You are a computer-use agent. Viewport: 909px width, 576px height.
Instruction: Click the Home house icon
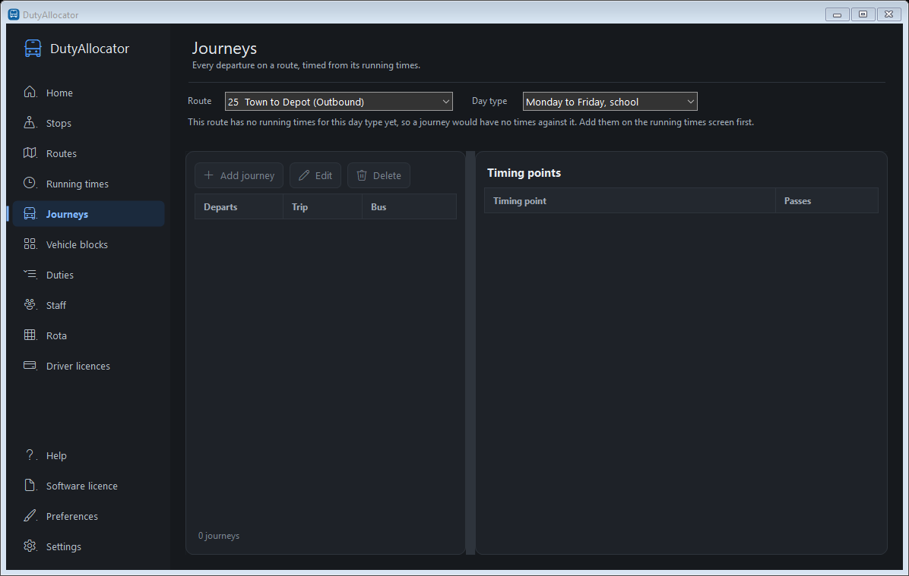(x=30, y=92)
